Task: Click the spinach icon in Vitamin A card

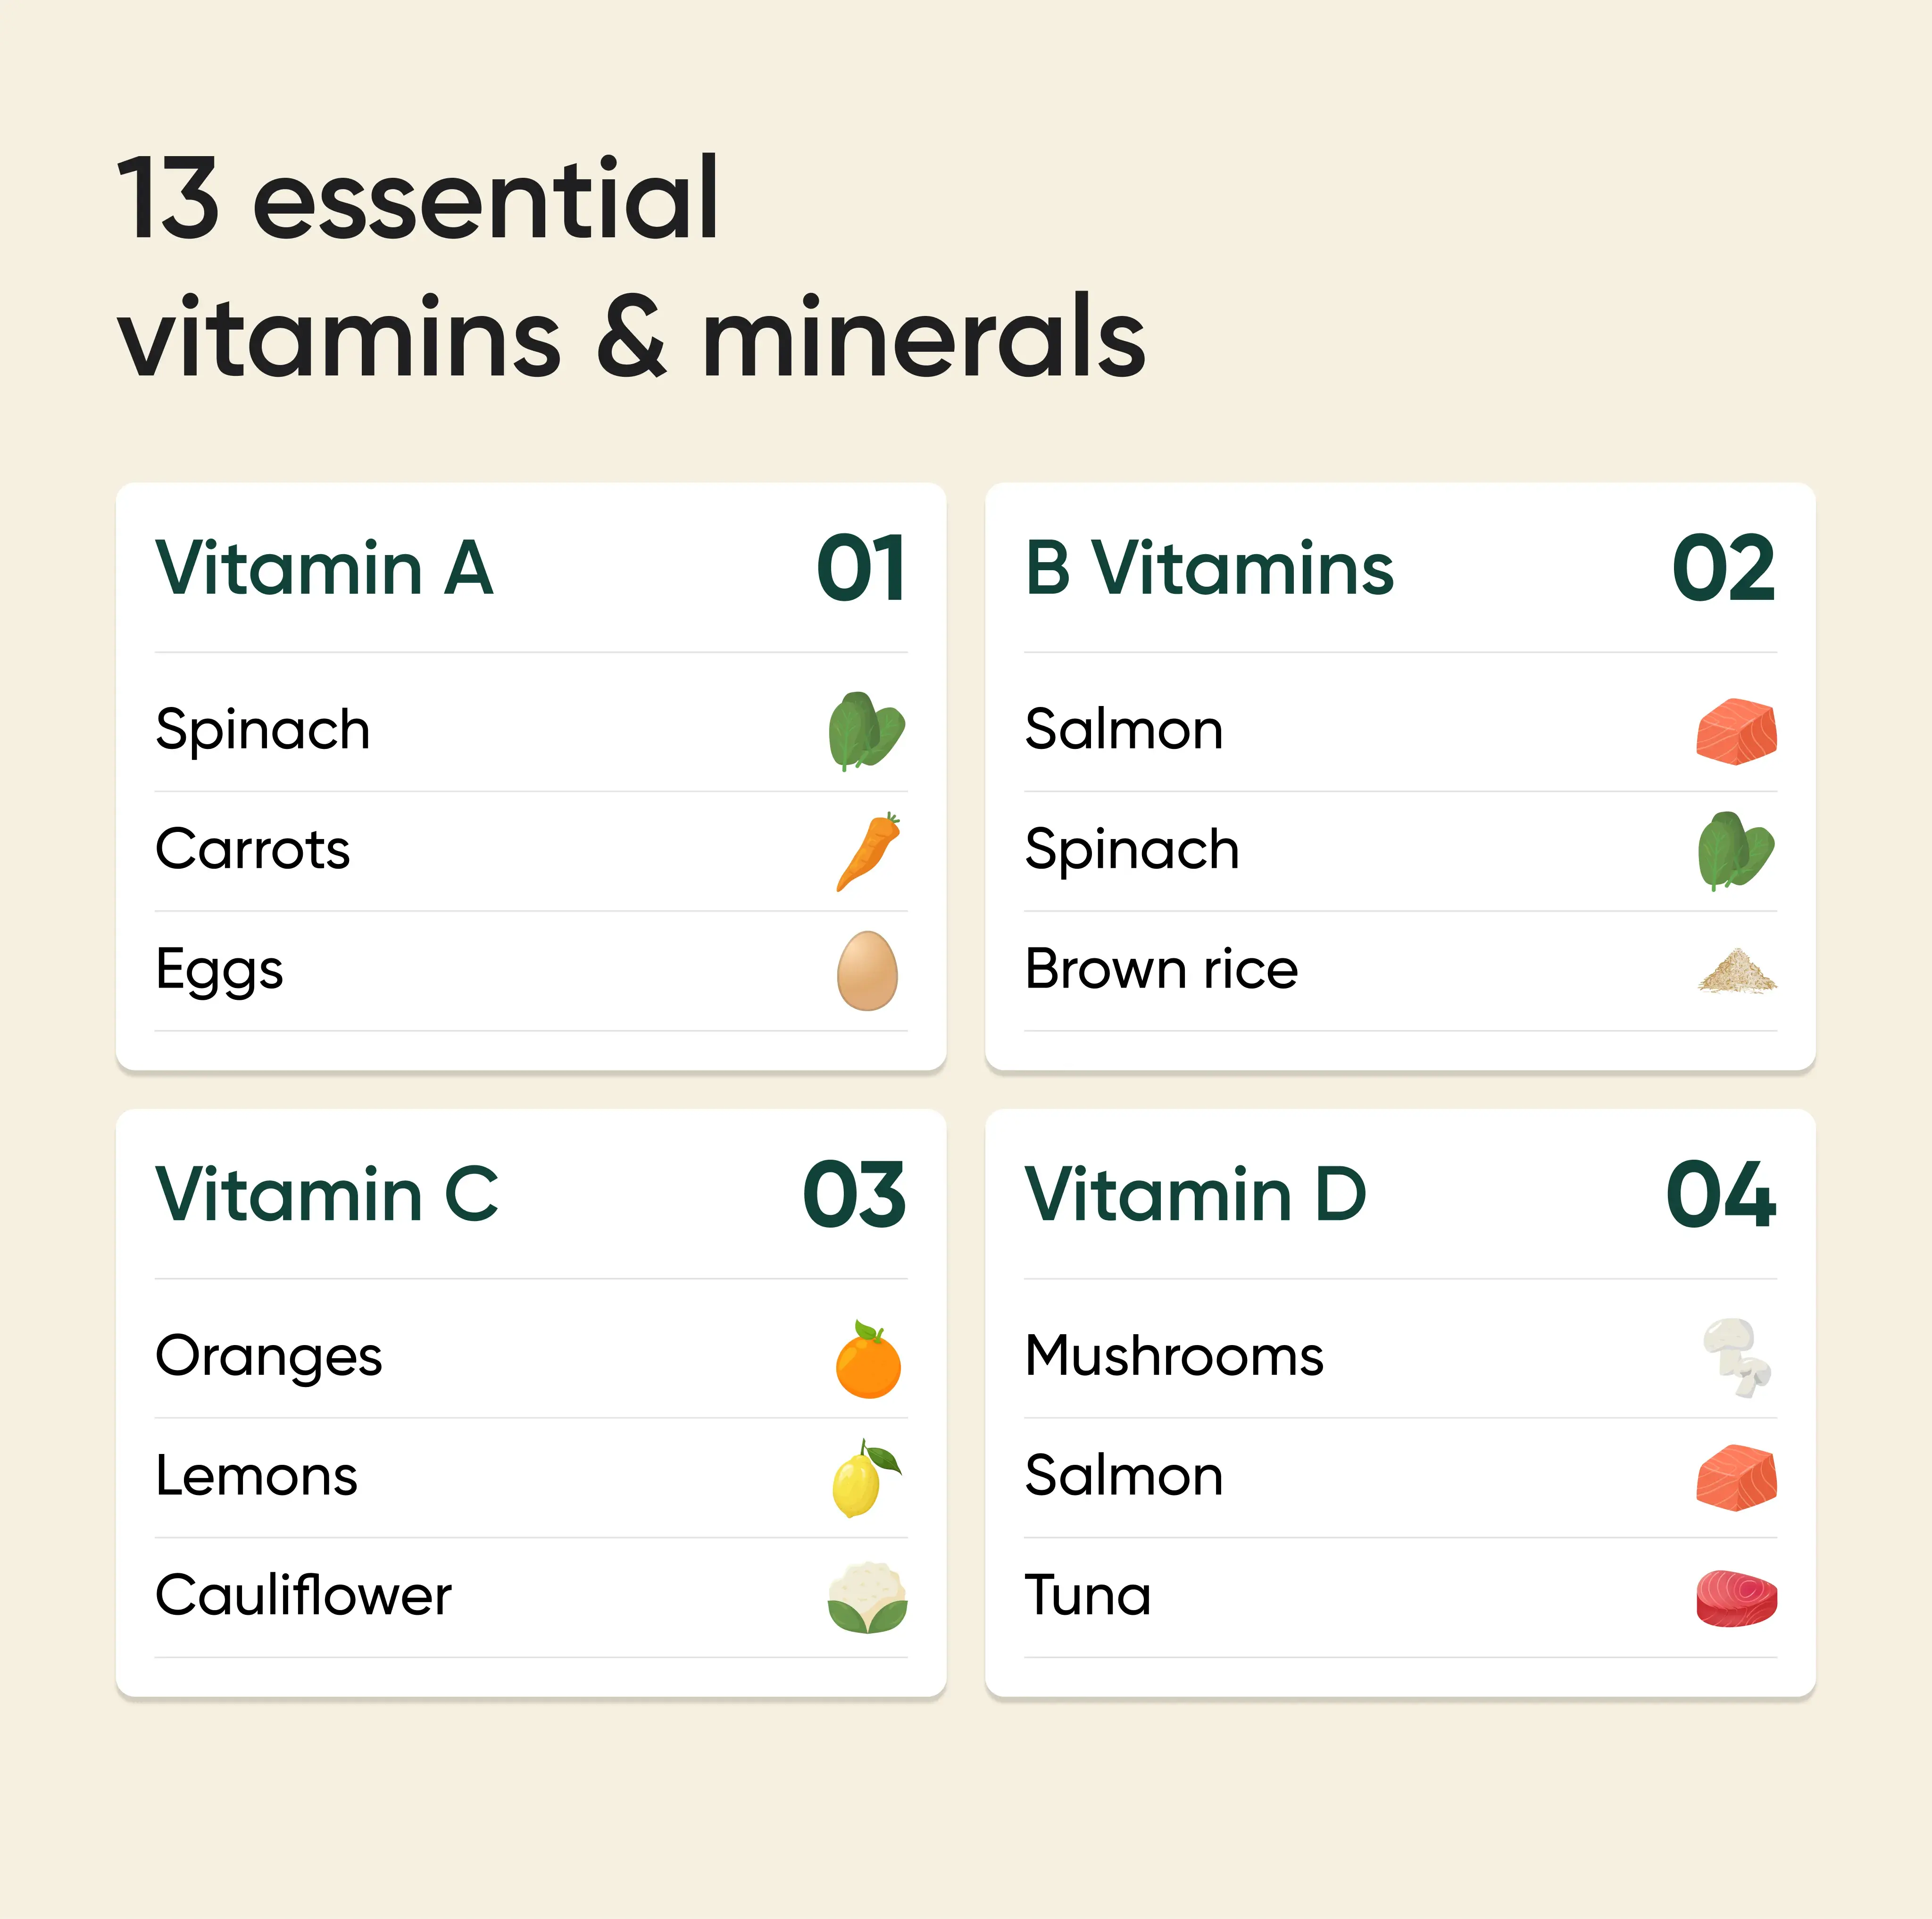Action: click(866, 731)
